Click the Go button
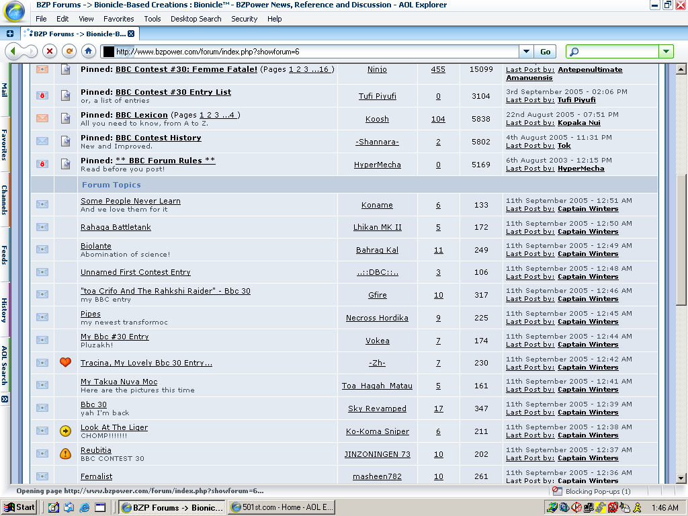This screenshot has height=516, width=688. [544, 51]
